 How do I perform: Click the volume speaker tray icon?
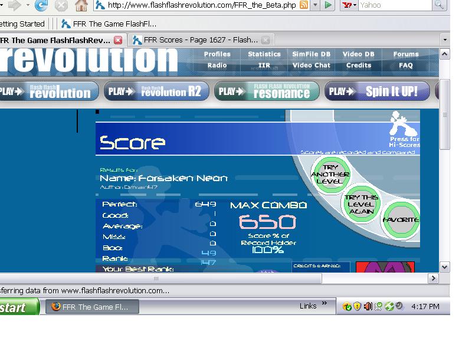pyautogui.click(x=368, y=306)
